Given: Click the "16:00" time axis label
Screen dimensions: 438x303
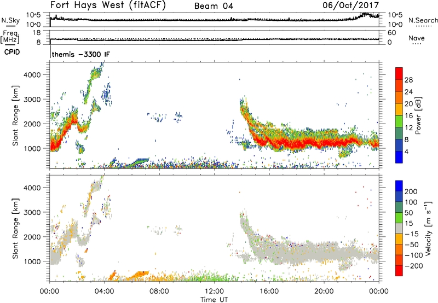Looking at the screenshot, I should [x=269, y=292].
